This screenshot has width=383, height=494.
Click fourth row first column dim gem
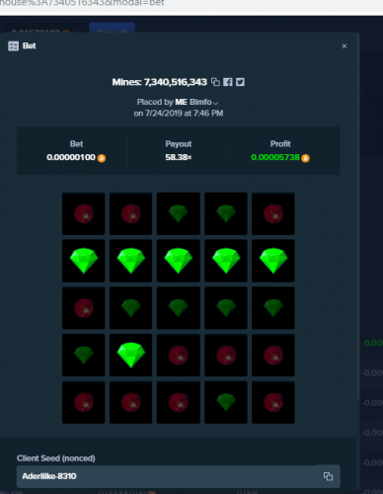point(84,355)
